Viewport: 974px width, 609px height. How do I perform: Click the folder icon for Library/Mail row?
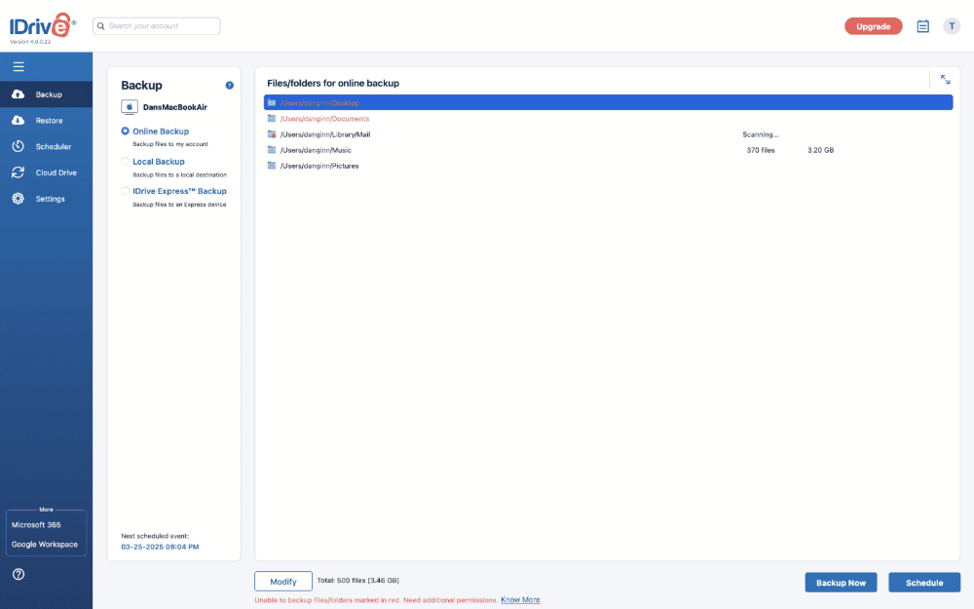coord(272,134)
